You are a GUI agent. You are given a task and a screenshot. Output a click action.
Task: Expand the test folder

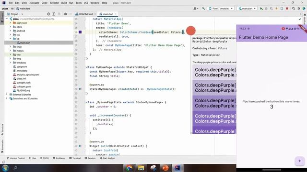click(x=11, y=54)
